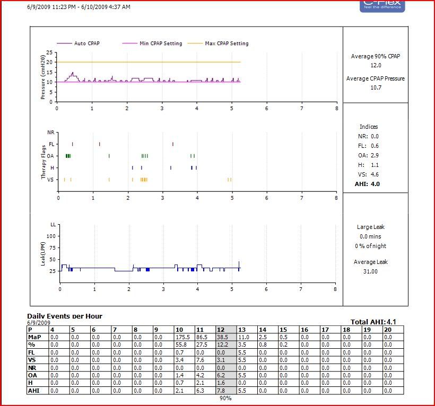Viewport: 435px width, 406px height.
Task: Click the Max CPAP Setting legend line swatch
Action: [x=195, y=43]
